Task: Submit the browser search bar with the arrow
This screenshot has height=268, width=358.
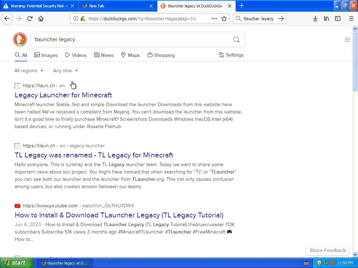Action: tap(281, 18)
